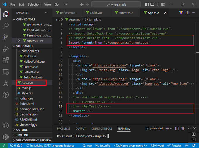
Task: Click the src breadcrumb segment
Action: click(x=58, y=20)
